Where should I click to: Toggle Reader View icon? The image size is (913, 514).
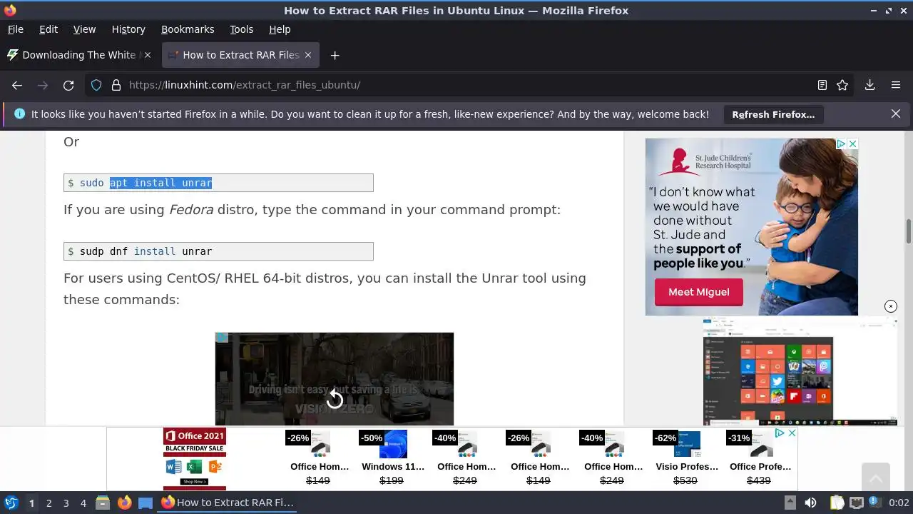[822, 85]
